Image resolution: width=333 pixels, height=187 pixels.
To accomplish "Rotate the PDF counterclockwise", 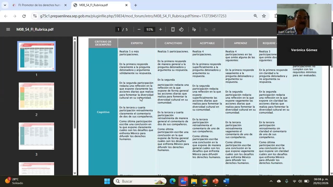I will [x=181, y=29].
